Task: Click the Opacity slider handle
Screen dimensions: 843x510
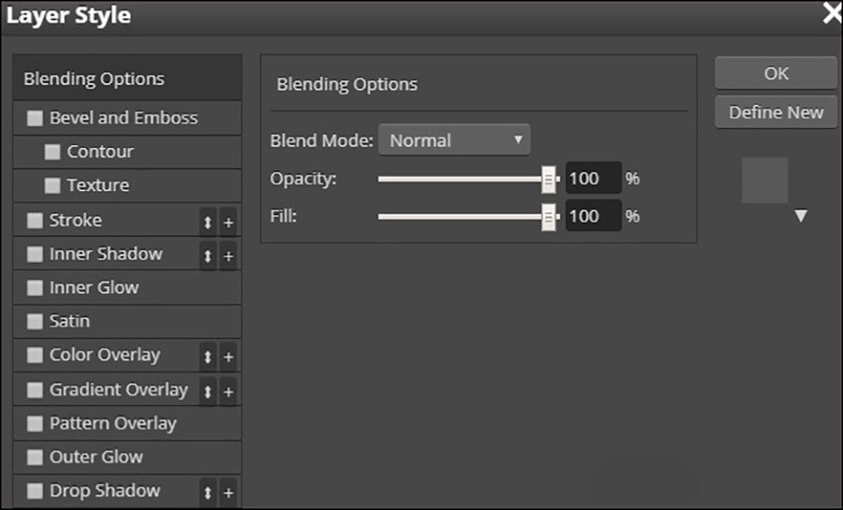Action: pyautogui.click(x=549, y=178)
